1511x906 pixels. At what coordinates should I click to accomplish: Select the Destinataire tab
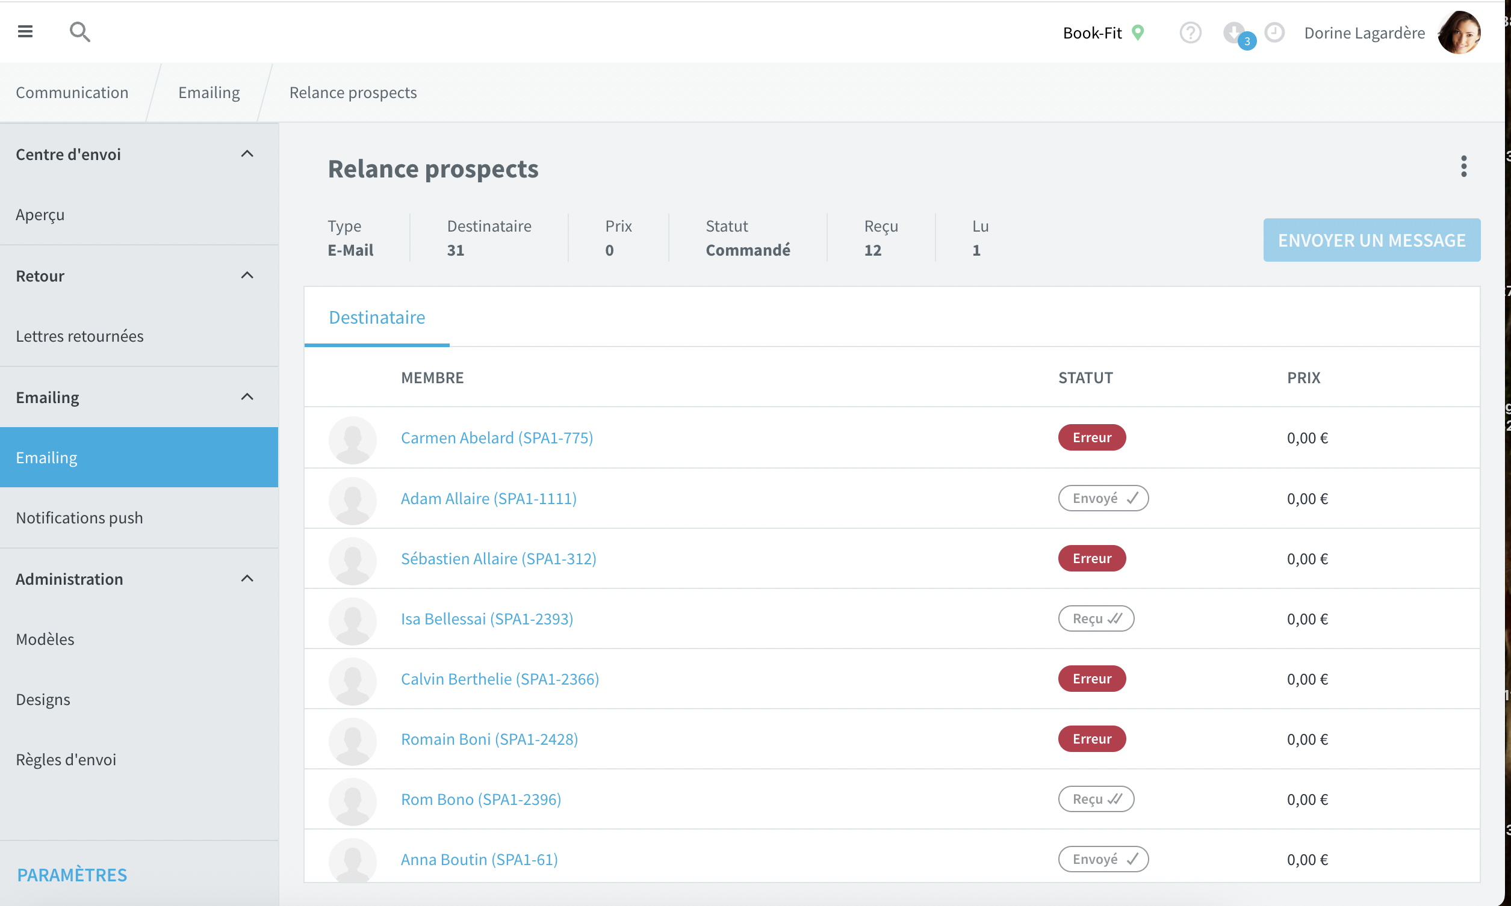(x=377, y=317)
